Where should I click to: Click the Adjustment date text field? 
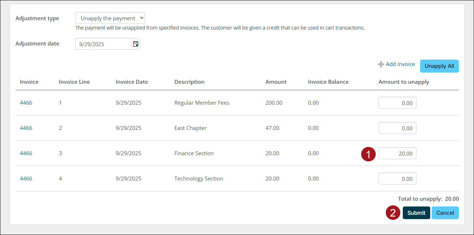[103, 44]
